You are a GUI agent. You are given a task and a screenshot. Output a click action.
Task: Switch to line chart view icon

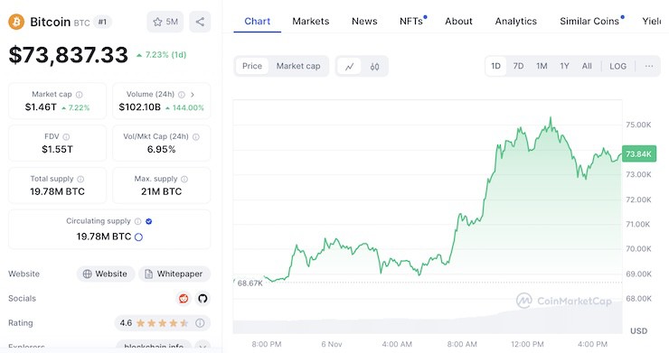350,67
